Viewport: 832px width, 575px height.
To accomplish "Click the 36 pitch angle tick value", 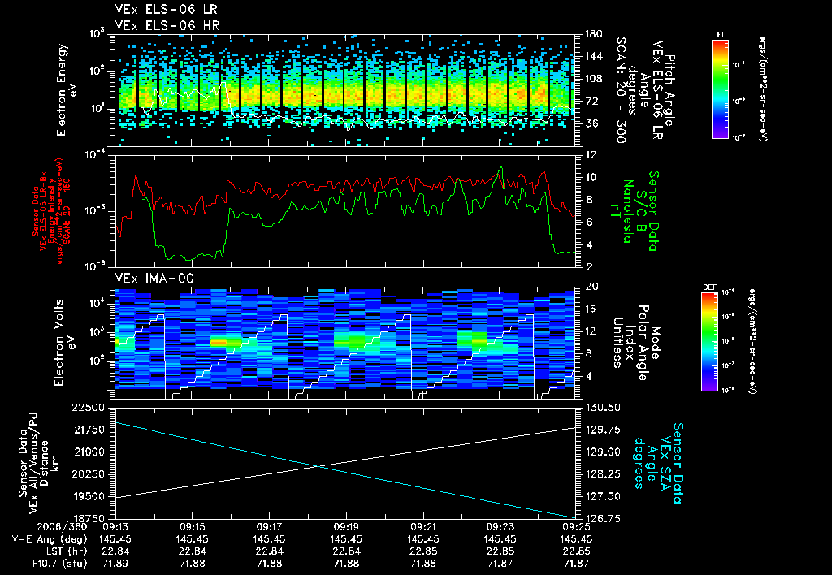I will (591, 123).
